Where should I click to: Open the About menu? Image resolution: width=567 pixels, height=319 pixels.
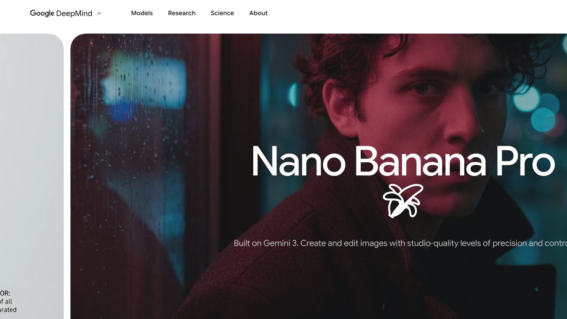click(258, 13)
